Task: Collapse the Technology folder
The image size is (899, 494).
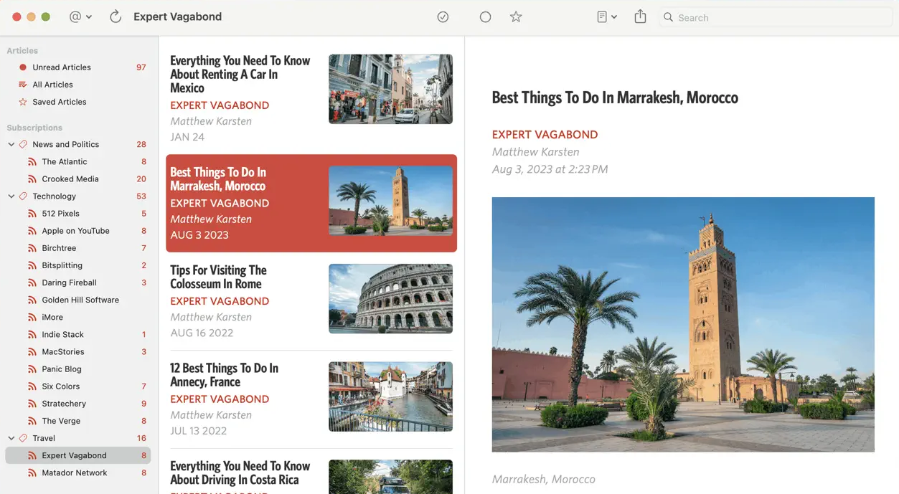Action: point(11,196)
